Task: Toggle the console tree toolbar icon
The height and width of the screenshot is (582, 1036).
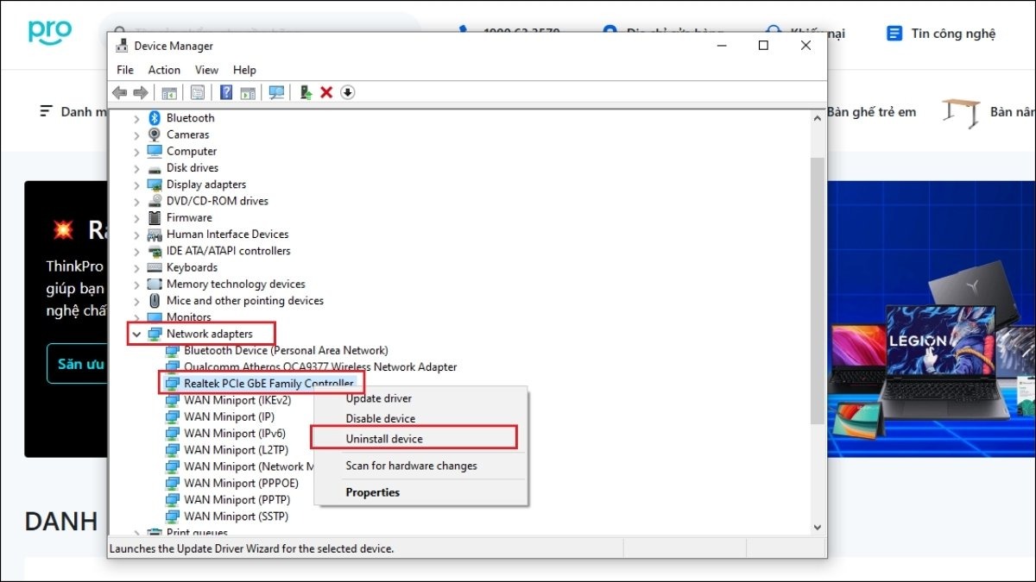Action: (x=169, y=92)
